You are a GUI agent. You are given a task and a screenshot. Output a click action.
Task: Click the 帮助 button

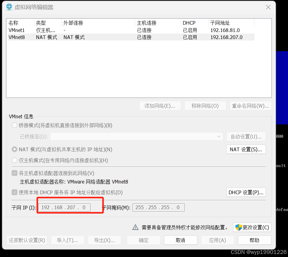point(255,240)
